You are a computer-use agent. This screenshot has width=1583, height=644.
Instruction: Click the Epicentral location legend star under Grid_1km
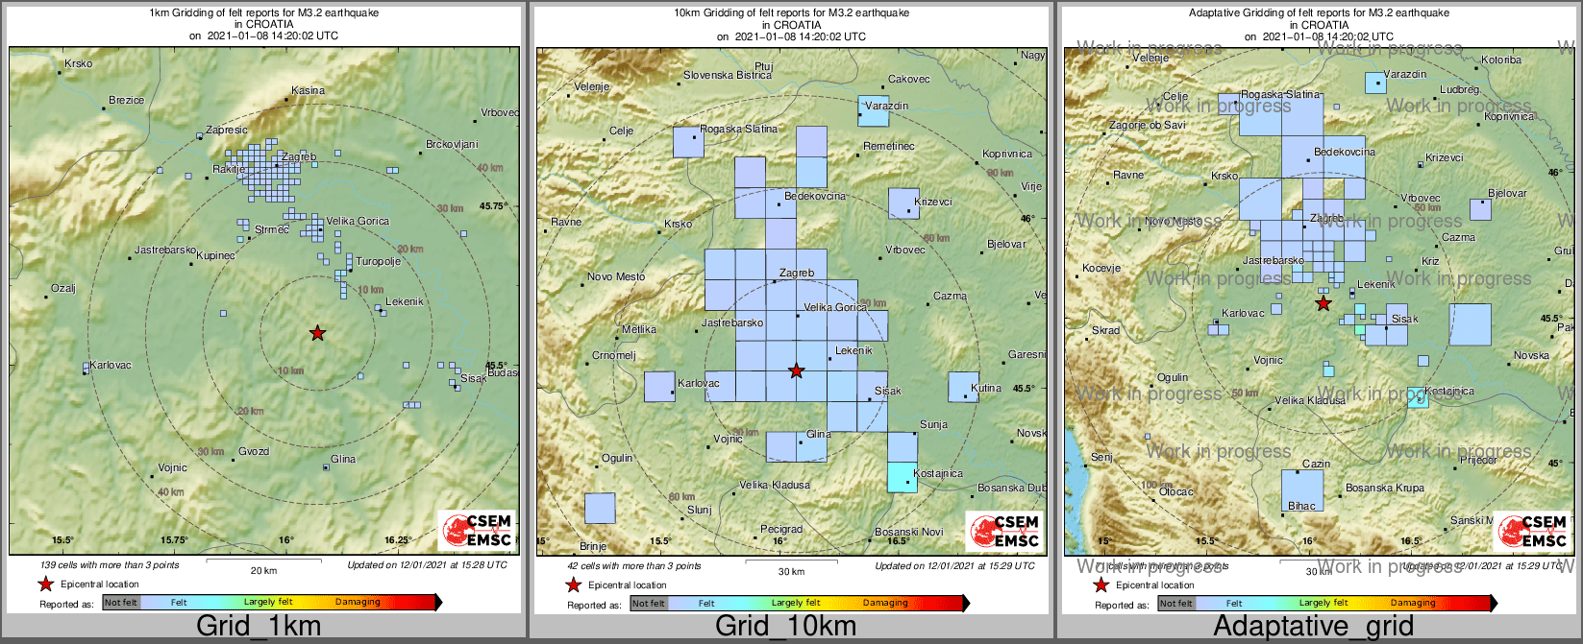45,584
